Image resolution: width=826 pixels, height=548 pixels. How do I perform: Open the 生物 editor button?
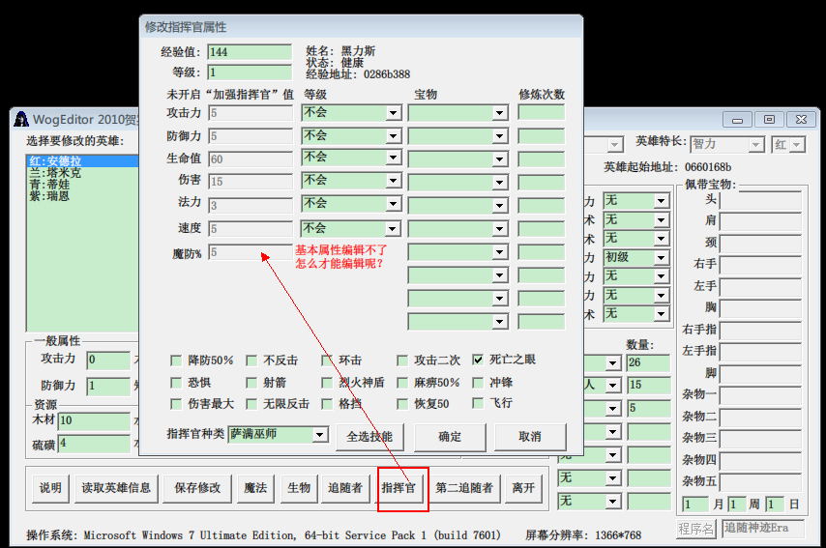point(299,488)
